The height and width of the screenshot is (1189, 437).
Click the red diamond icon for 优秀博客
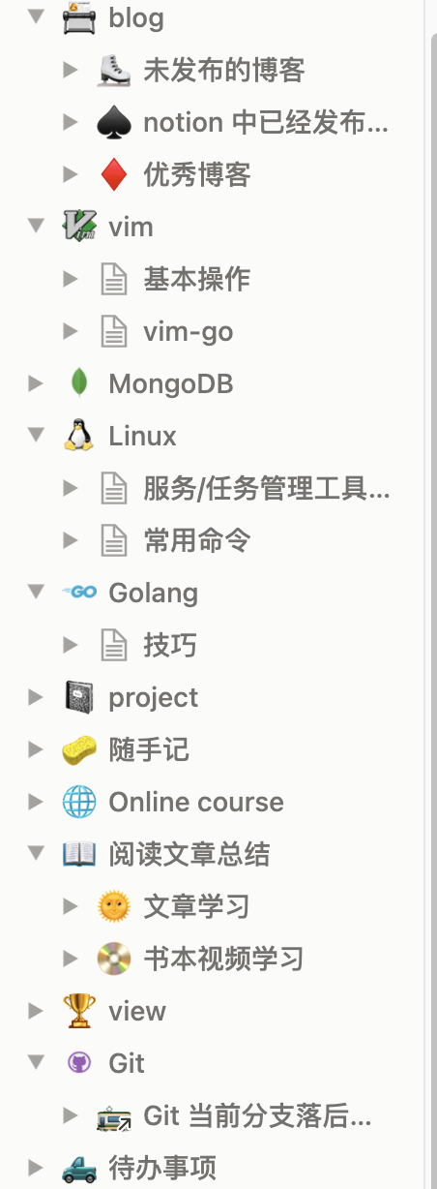(114, 174)
